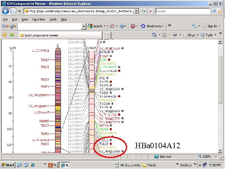Viewport: 245px width, 184px height.
Task: Open the View menu
Action: click(x=25, y=19)
